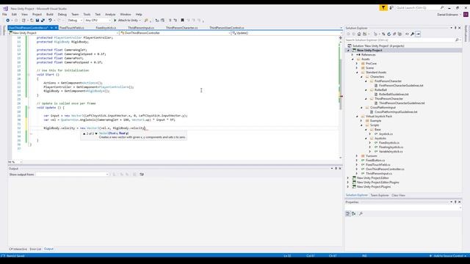Image resolution: width=470 pixels, height=264 pixels.
Task: Click Solution Explorer Home icon
Action: (359, 34)
